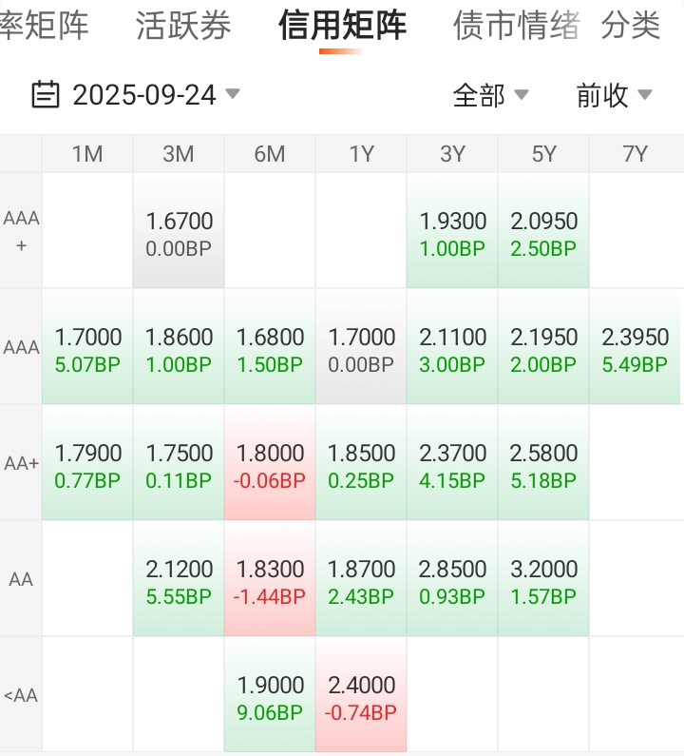Open the 前收 comparison dropdown
The height and width of the screenshot is (756, 684).
coord(614,95)
